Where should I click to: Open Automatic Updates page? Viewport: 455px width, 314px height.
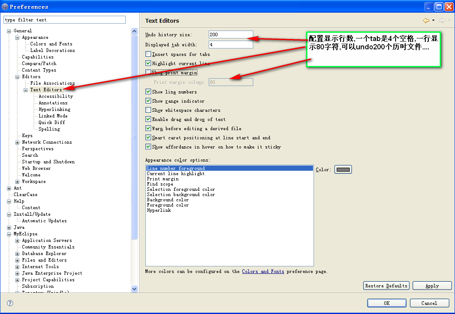(45, 221)
